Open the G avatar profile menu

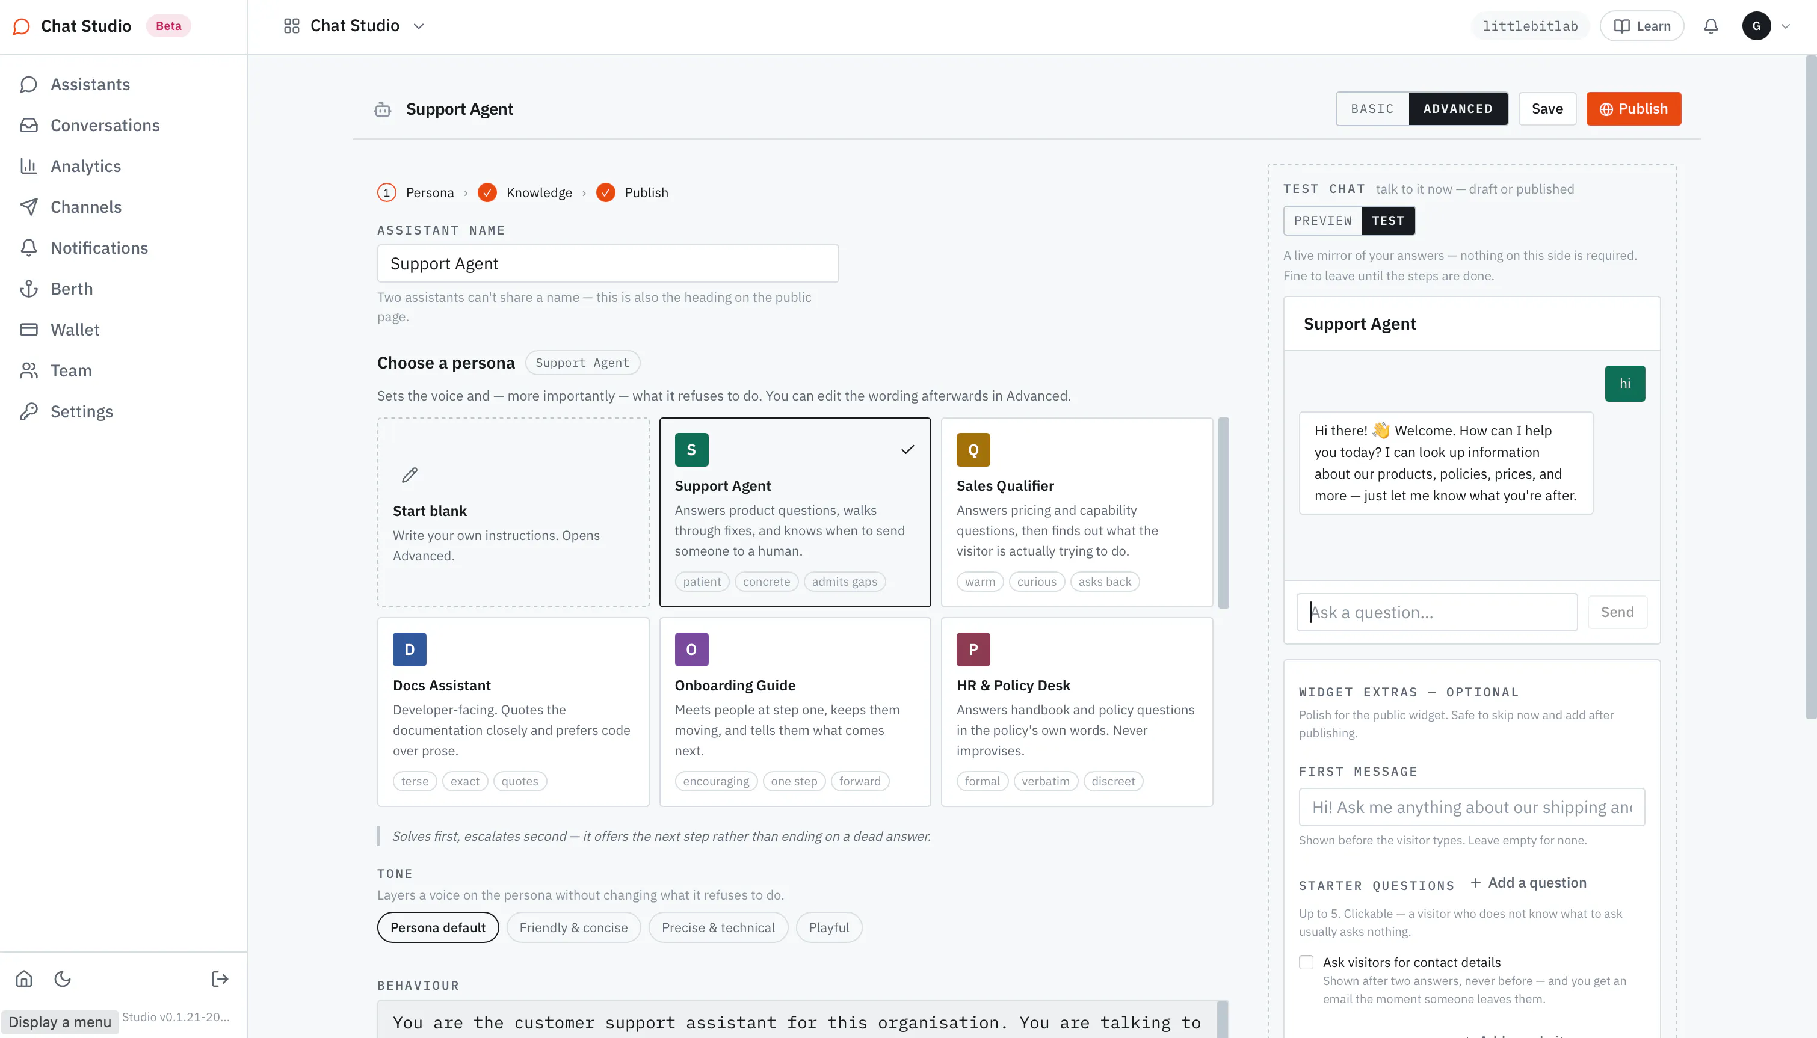tap(1756, 26)
